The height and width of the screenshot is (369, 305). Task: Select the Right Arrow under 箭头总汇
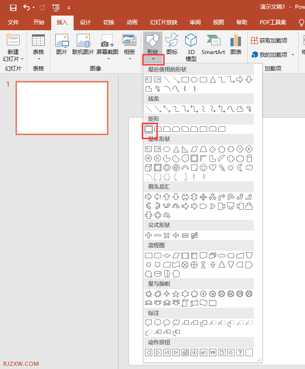coord(149,196)
